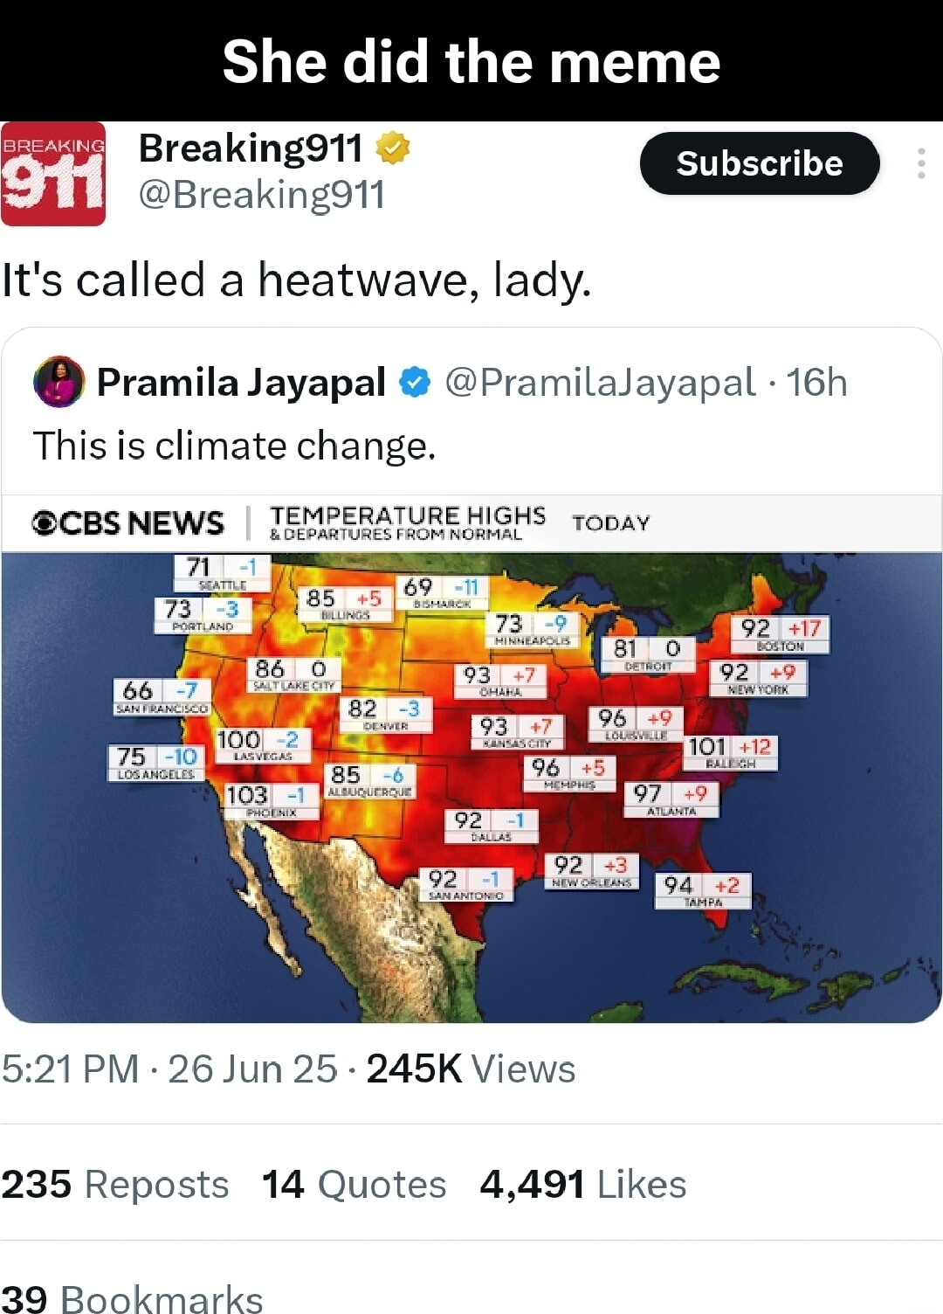The image size is (943, 1314).
Task: Click the Boston 92 +17 temperature label
Action: tap(780, 634)
